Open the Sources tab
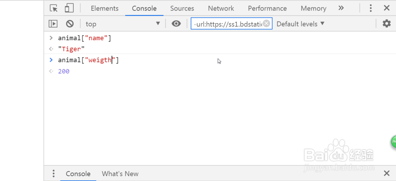Image resolution: width=396 pixels, height=181 pixels. pyautogui.click(x=182, y=8)
